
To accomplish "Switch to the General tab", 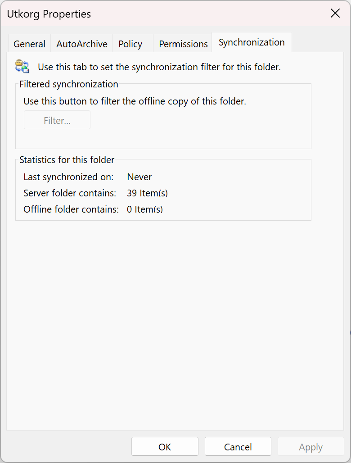I will pos(30,44).
